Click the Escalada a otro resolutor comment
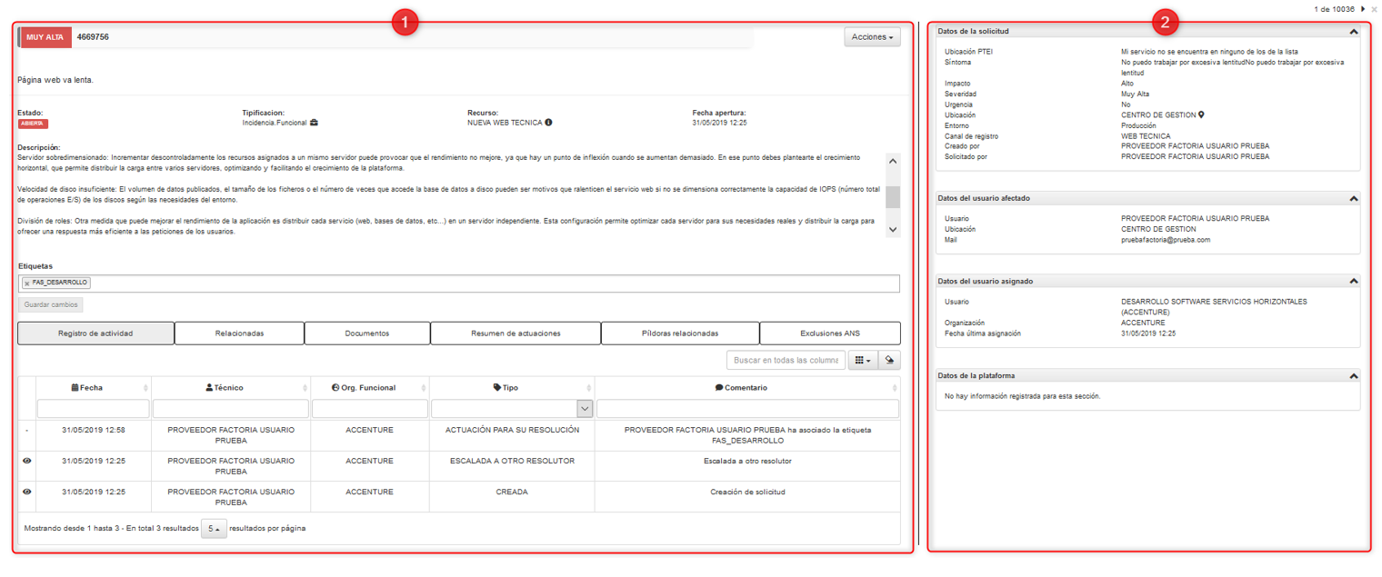The width and height of the screenshot is (1382, 577). (747, 462)
